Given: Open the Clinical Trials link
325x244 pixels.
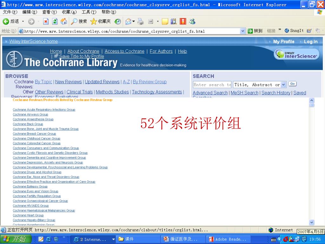Looking at the screenshot, I should 80,92.
